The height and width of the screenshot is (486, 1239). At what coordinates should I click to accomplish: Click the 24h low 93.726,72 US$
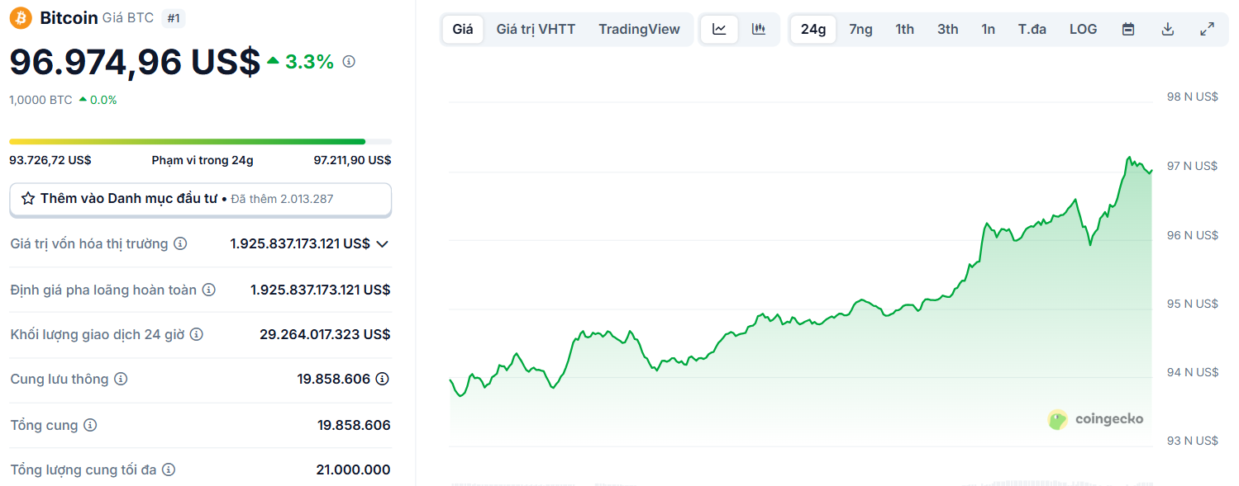(50, 160)
